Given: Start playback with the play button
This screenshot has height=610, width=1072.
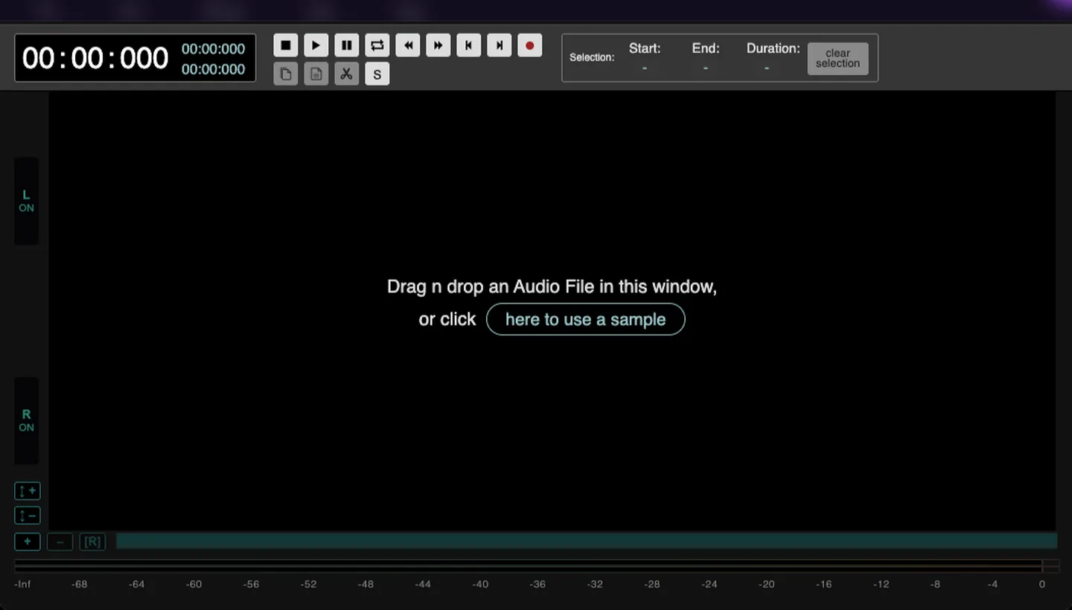Looking at the screenshot, I should (316, 45).
